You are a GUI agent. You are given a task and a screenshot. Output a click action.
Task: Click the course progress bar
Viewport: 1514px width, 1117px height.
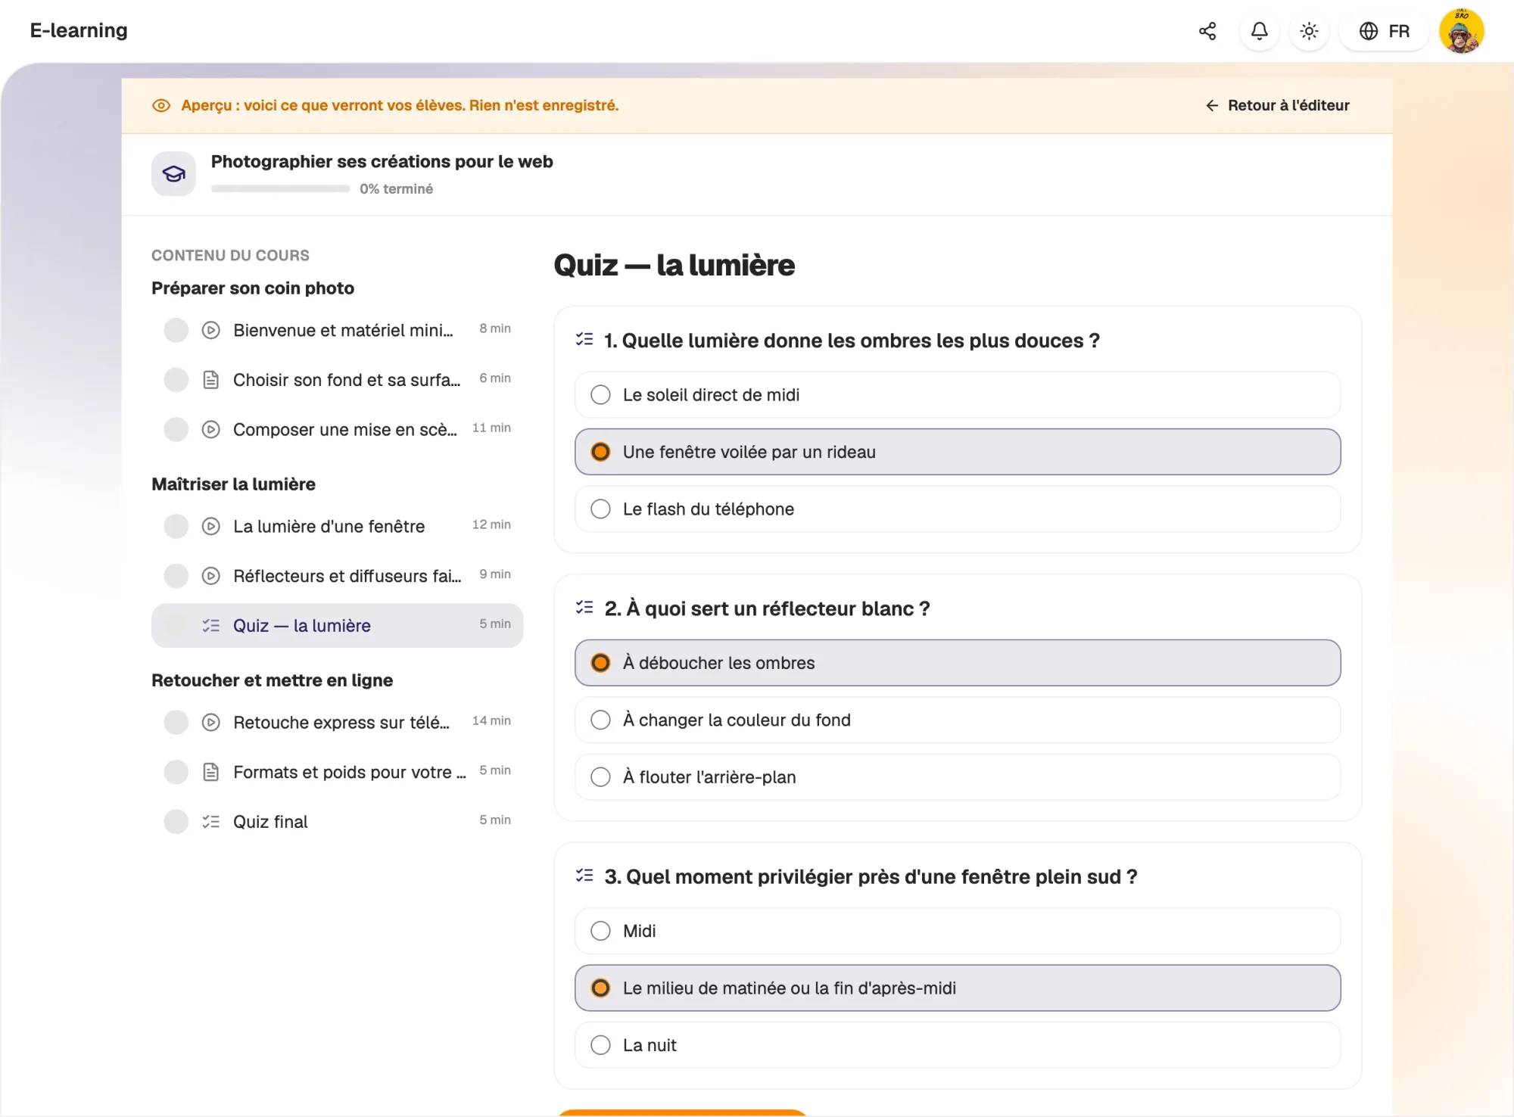tap(280, 188)
